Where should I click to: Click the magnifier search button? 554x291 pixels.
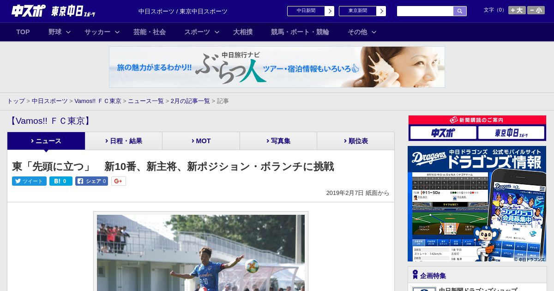pyautogui.click(x=460, y=11)
